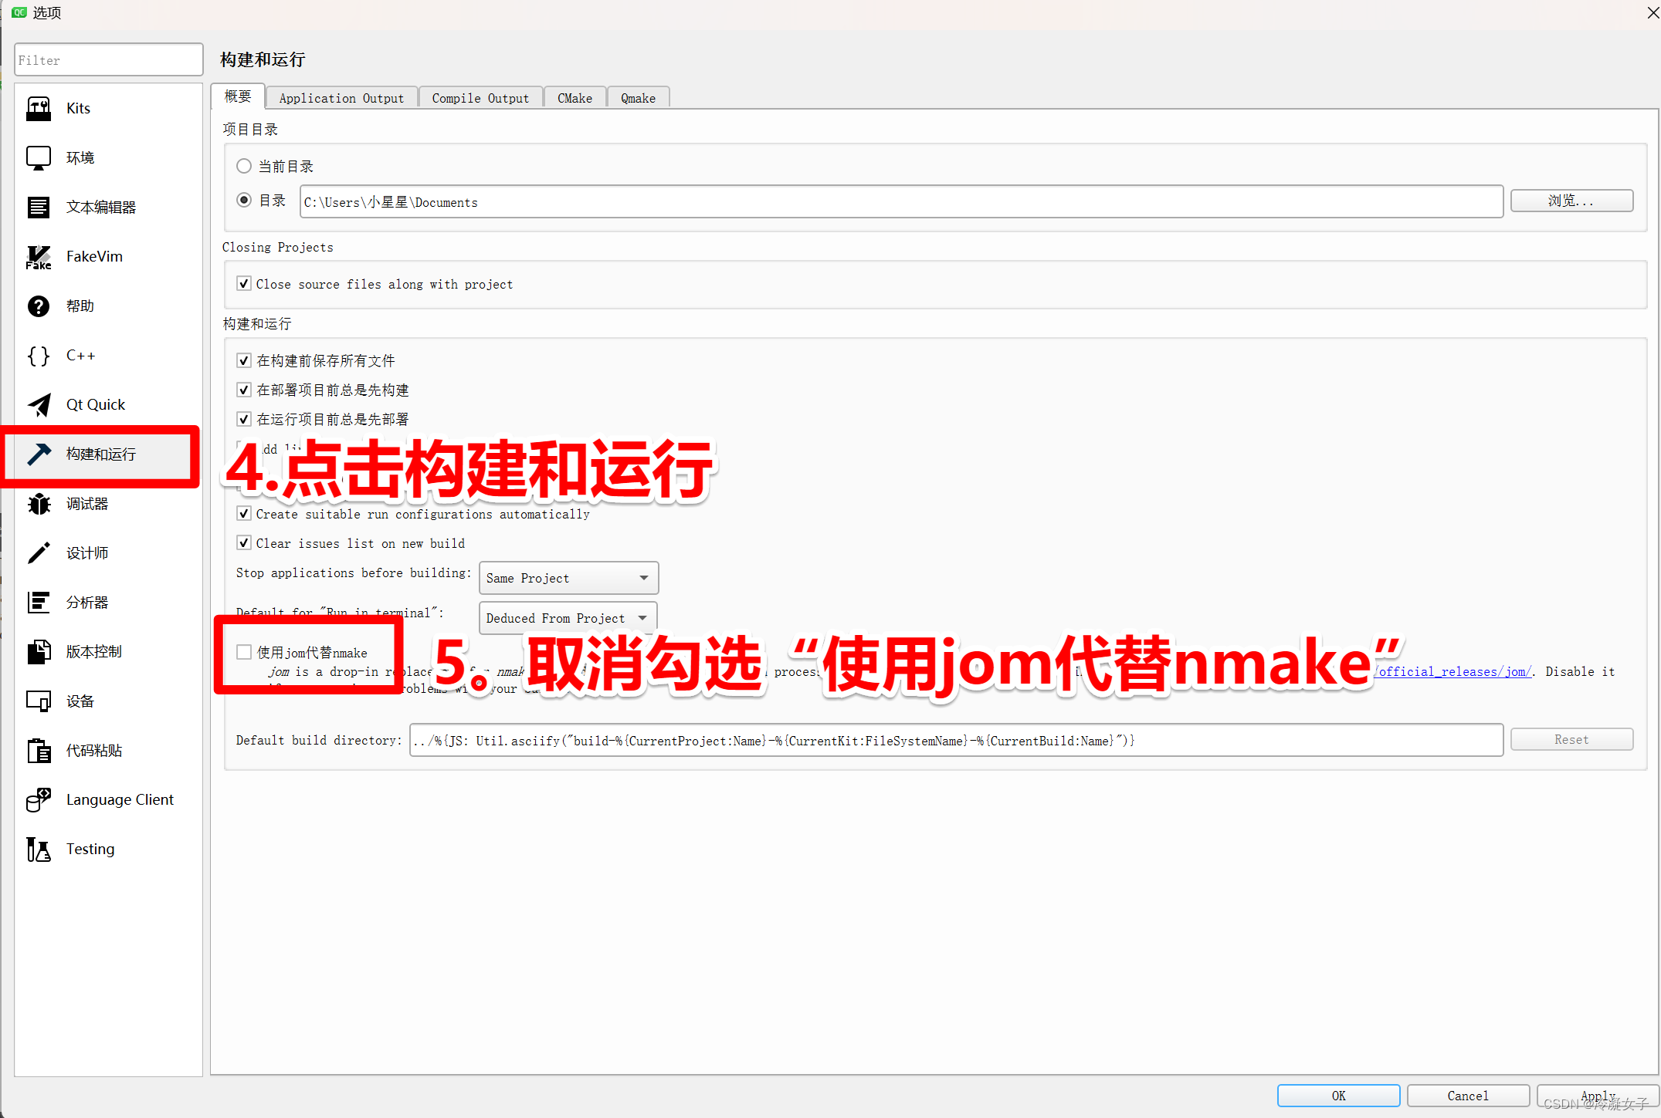Viewport: 1661px width, 1118px height.
Task: Switch to the CMake tab
Action: tap(575, 97)
